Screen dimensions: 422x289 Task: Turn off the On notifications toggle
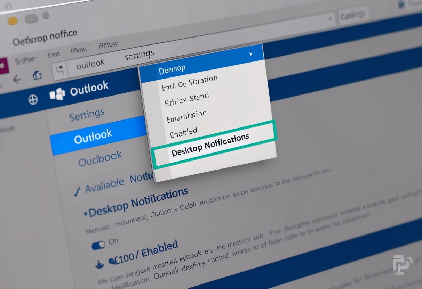[98, 245]
